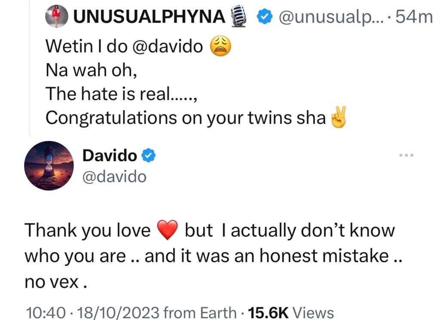
Task: Open the three-dot more options menu
Action: [x=406, y=155]
